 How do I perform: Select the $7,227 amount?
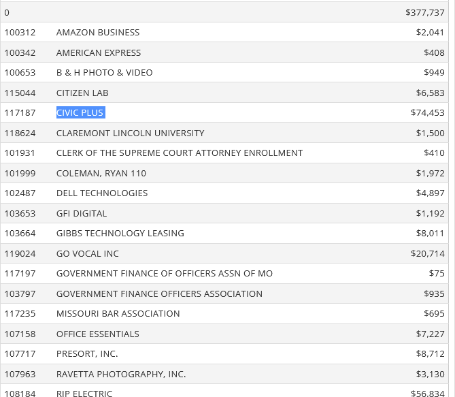click(x=430, y=334)
